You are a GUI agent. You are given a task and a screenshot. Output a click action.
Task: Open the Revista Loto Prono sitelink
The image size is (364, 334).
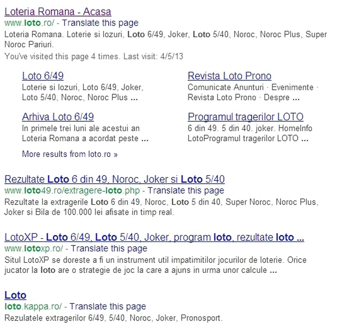pyautogui.click(x=229, y=76)
